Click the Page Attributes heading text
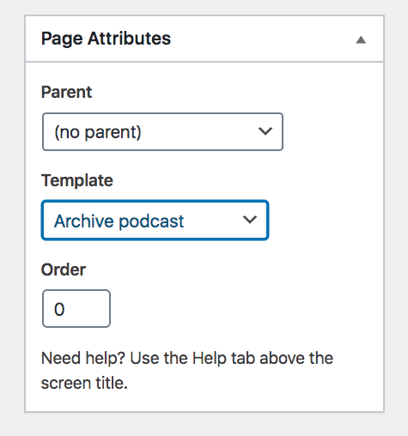The image size is (408, 436). point(106,39)
